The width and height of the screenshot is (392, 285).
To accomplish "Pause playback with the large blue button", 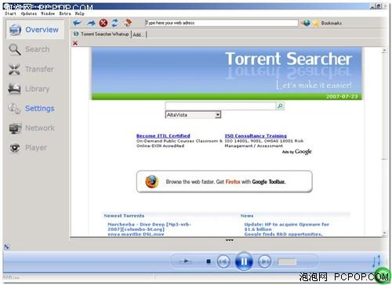I will 244,262.
